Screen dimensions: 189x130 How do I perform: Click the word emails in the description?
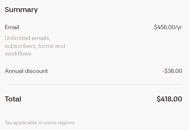[x=41, y=38]
